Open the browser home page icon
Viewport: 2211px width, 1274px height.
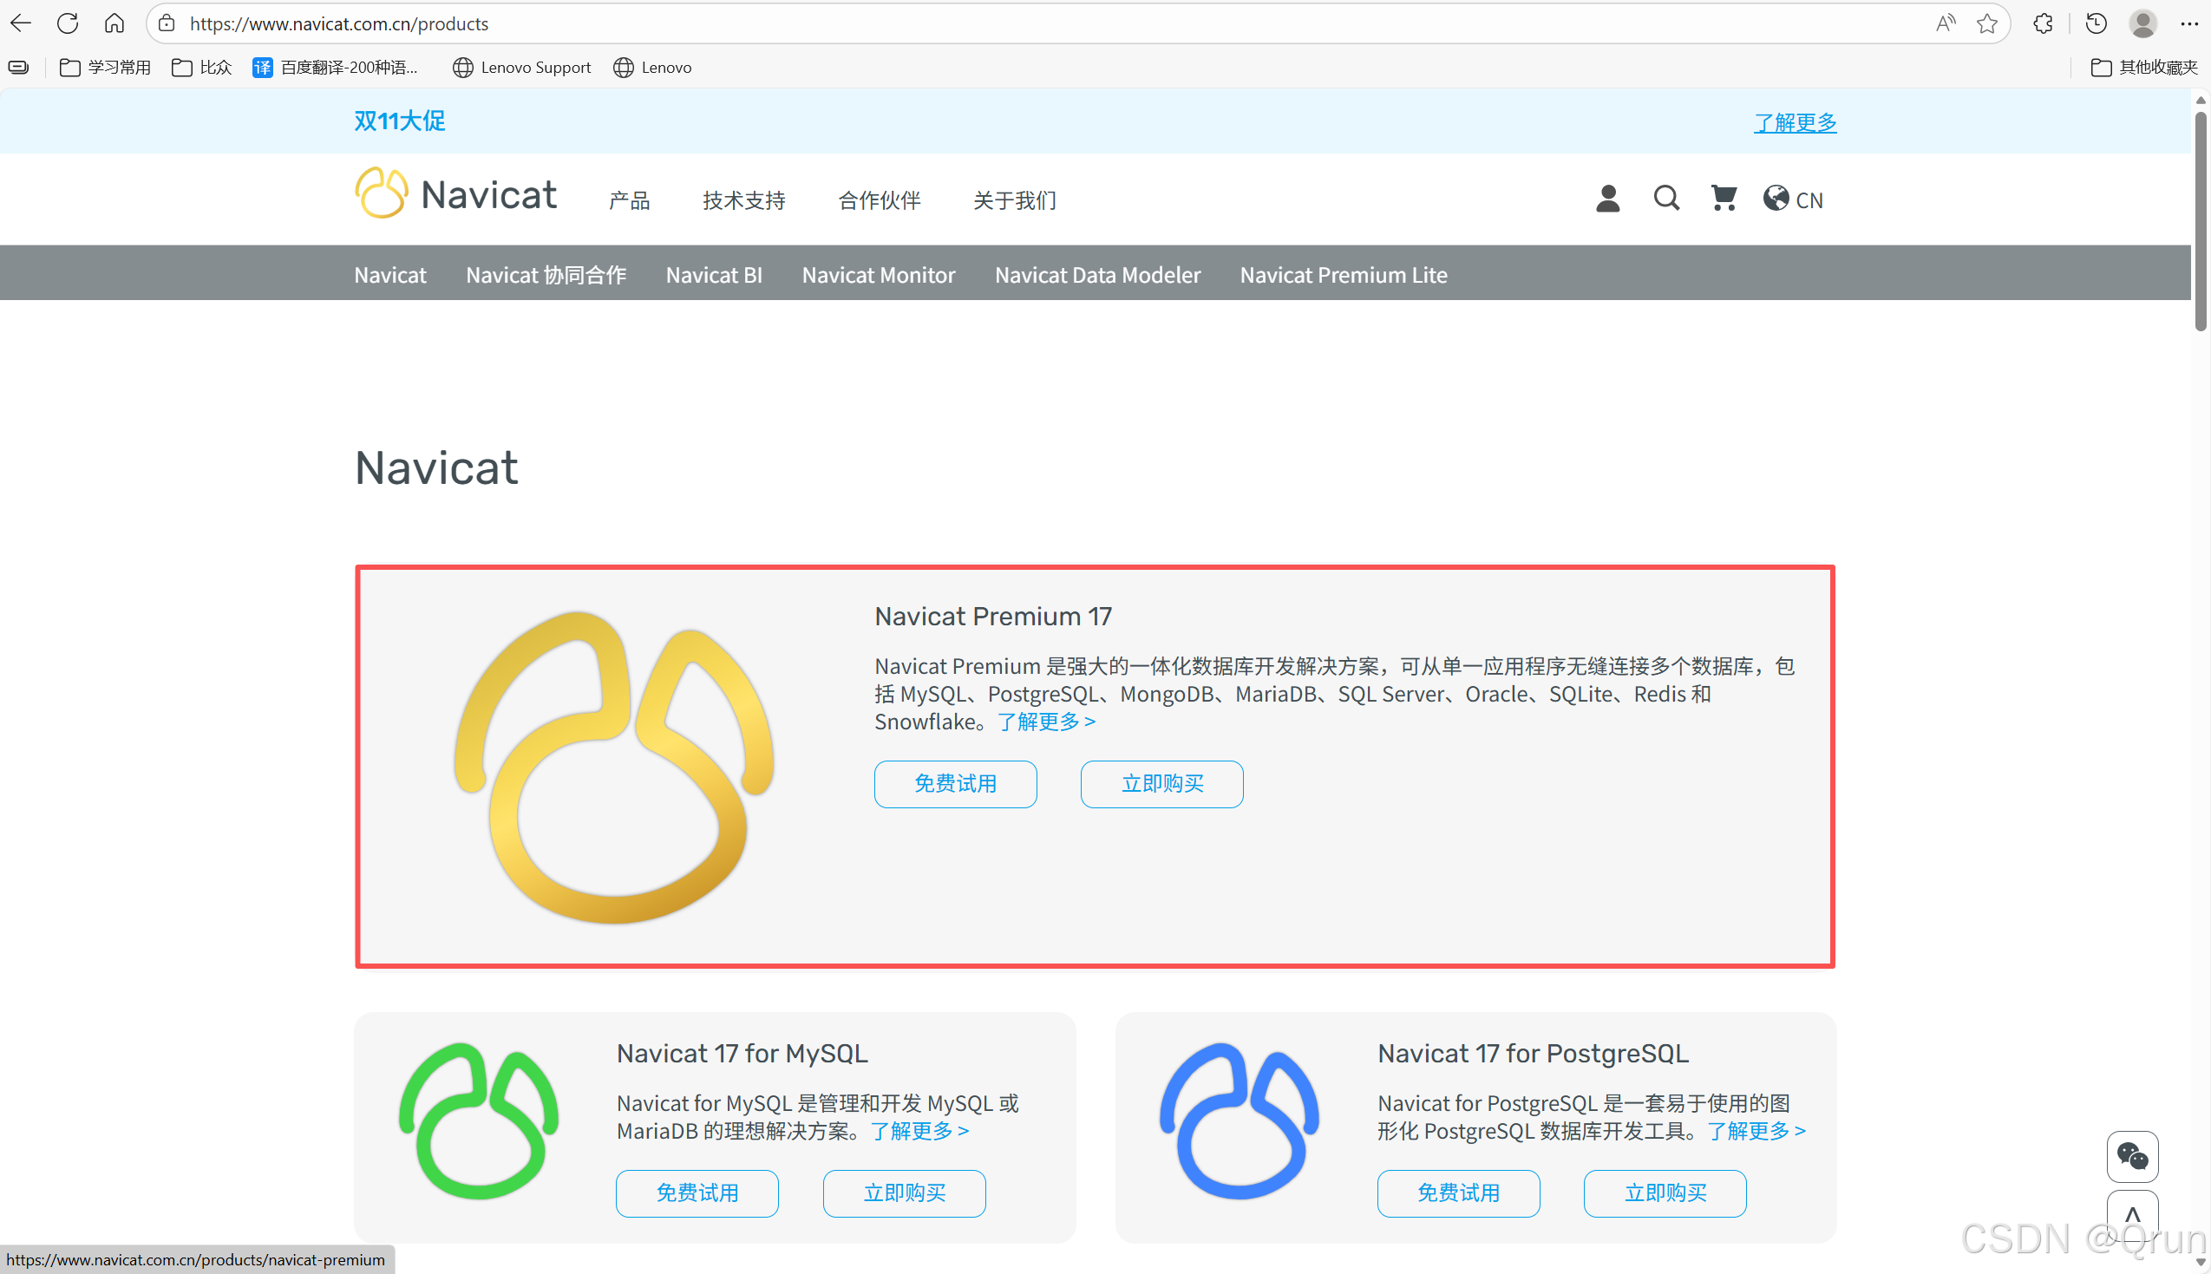[114, 23]
